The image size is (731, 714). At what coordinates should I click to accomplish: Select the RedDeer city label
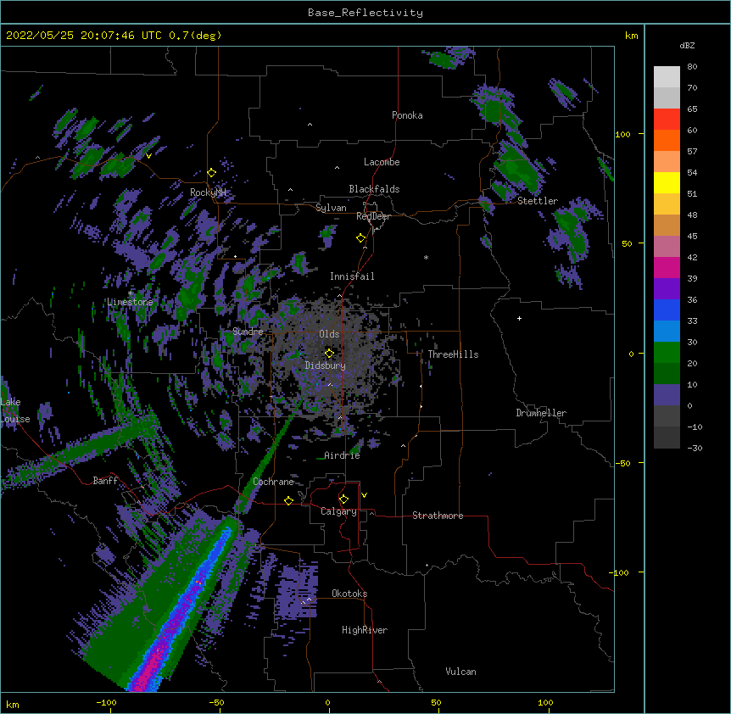coord(373,216)
